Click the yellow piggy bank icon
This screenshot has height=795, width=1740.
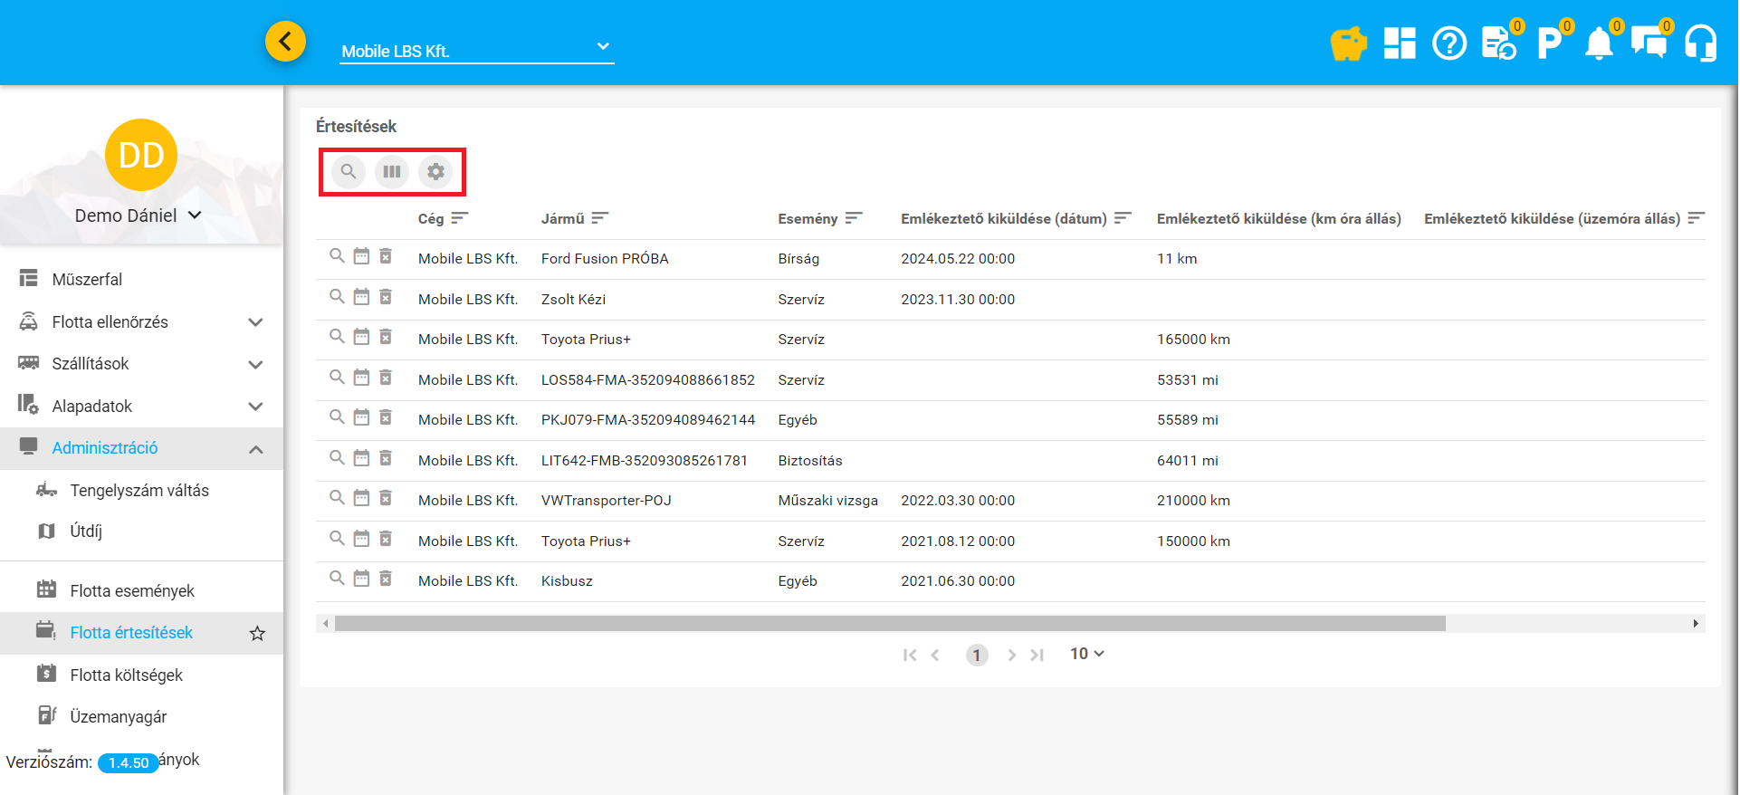click(1348, 43)
